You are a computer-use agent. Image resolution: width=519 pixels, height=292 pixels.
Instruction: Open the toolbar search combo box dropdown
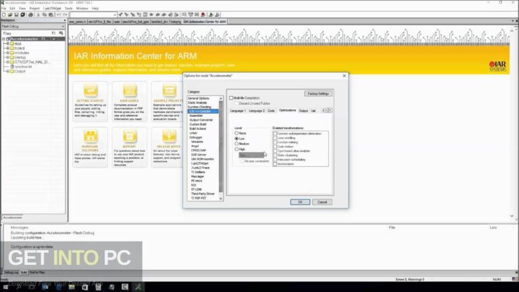[x=114, y=15]
